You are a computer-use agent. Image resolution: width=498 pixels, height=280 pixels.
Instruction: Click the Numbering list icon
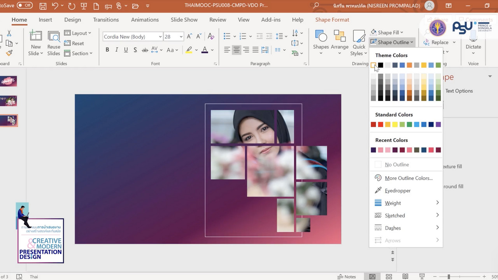tap(243, 36)
